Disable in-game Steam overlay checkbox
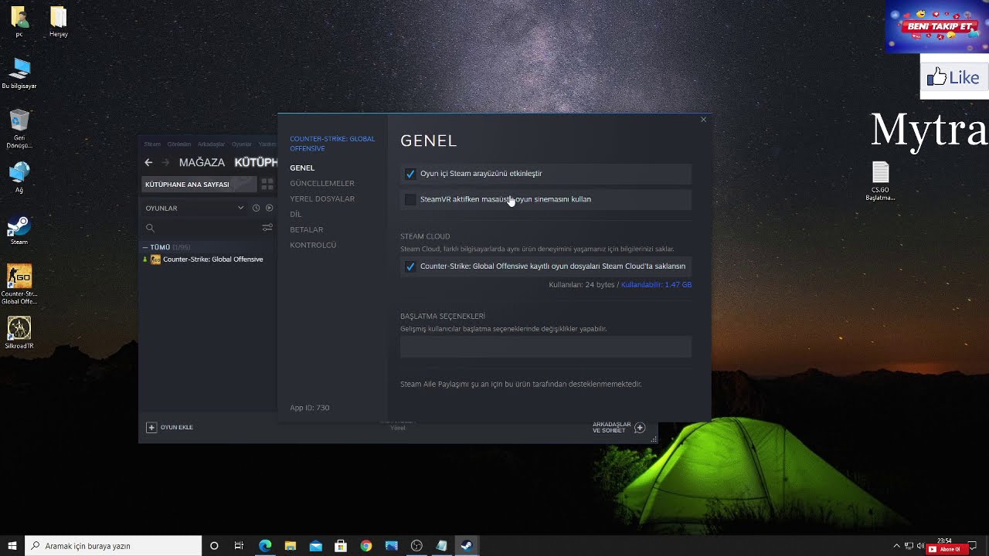Viewport: 989px width, 556px height. click(410, 174)
